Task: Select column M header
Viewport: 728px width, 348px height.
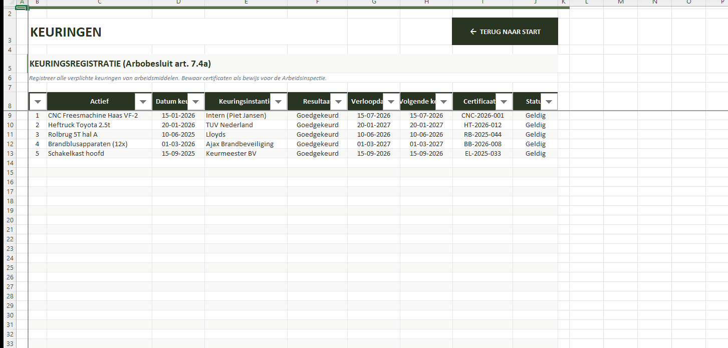Action: pyautogui.click(x=620, y=3)
